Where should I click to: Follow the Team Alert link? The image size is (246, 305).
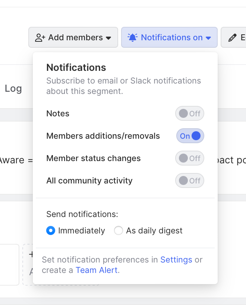coord(97,270)
